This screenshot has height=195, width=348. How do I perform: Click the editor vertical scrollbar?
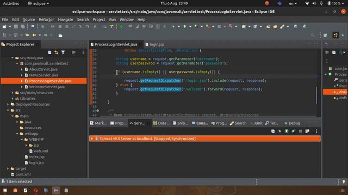[316, 95]
